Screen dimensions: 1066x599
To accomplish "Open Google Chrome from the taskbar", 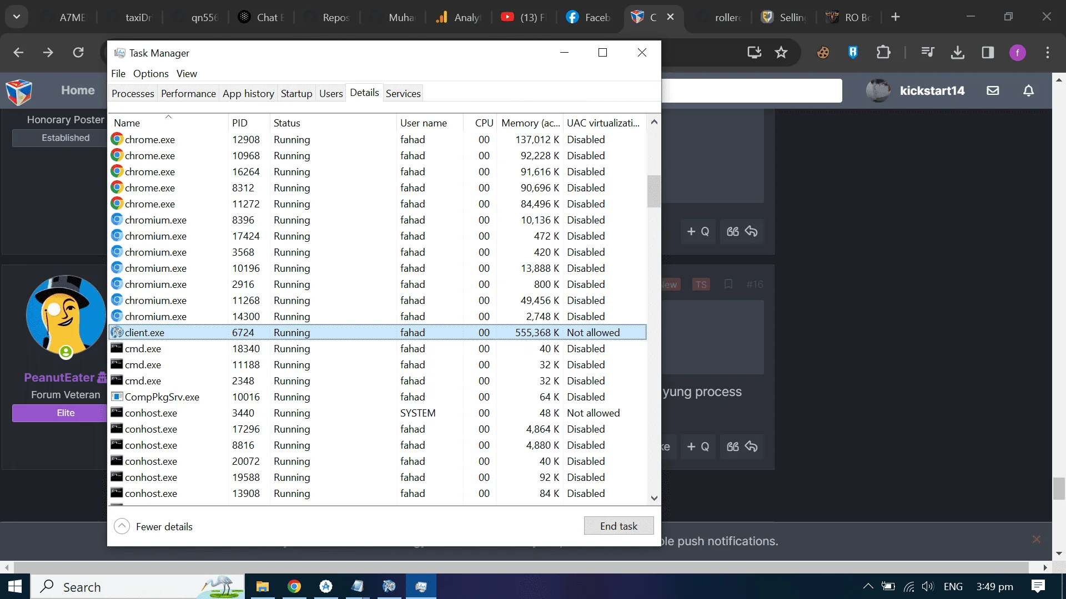I will 294,586.
